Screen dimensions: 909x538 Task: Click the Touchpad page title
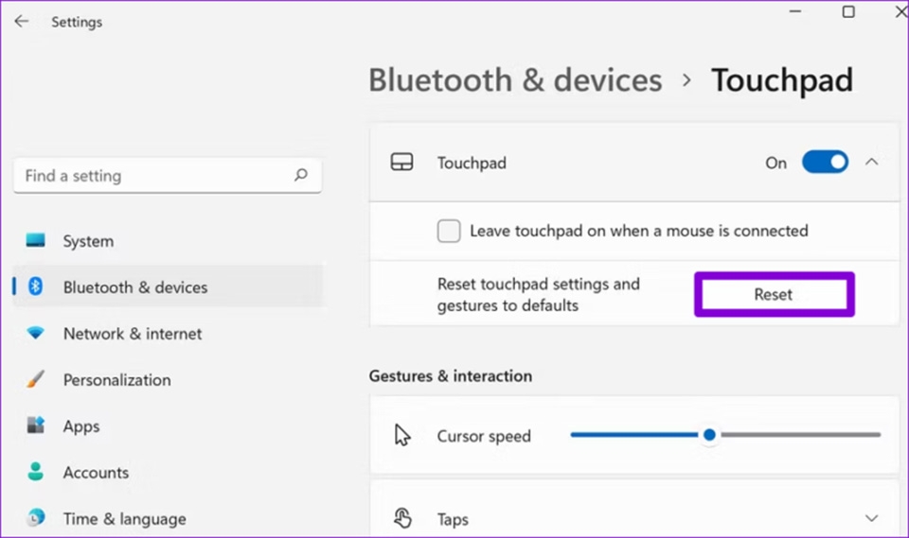tap(782, 80)
